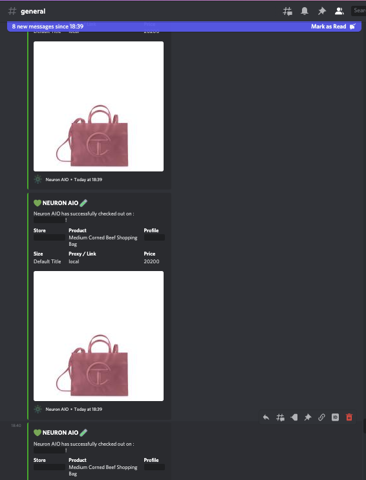This screenshot has height=480, width=366.
Task: Click redacted Profile value in middle embed
Action: point(155,237)
